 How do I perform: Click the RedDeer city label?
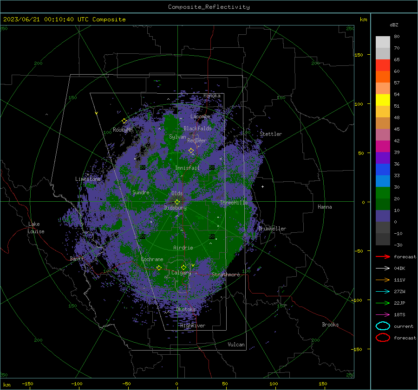click(x=197, y=141)
